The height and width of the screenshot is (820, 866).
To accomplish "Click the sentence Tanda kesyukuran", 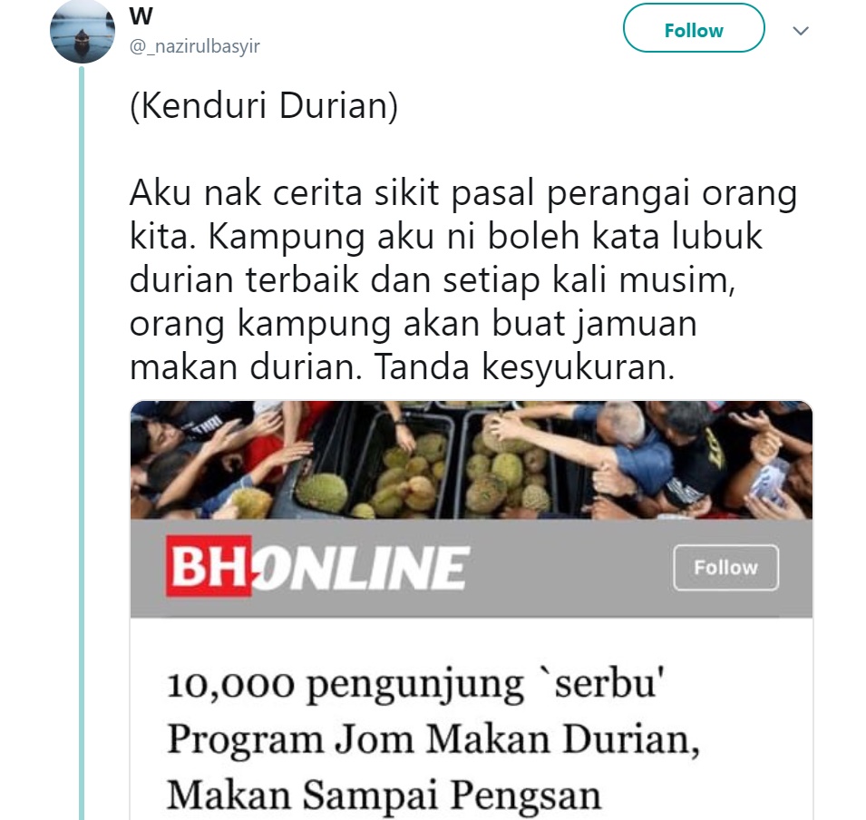I will (525, 366).
